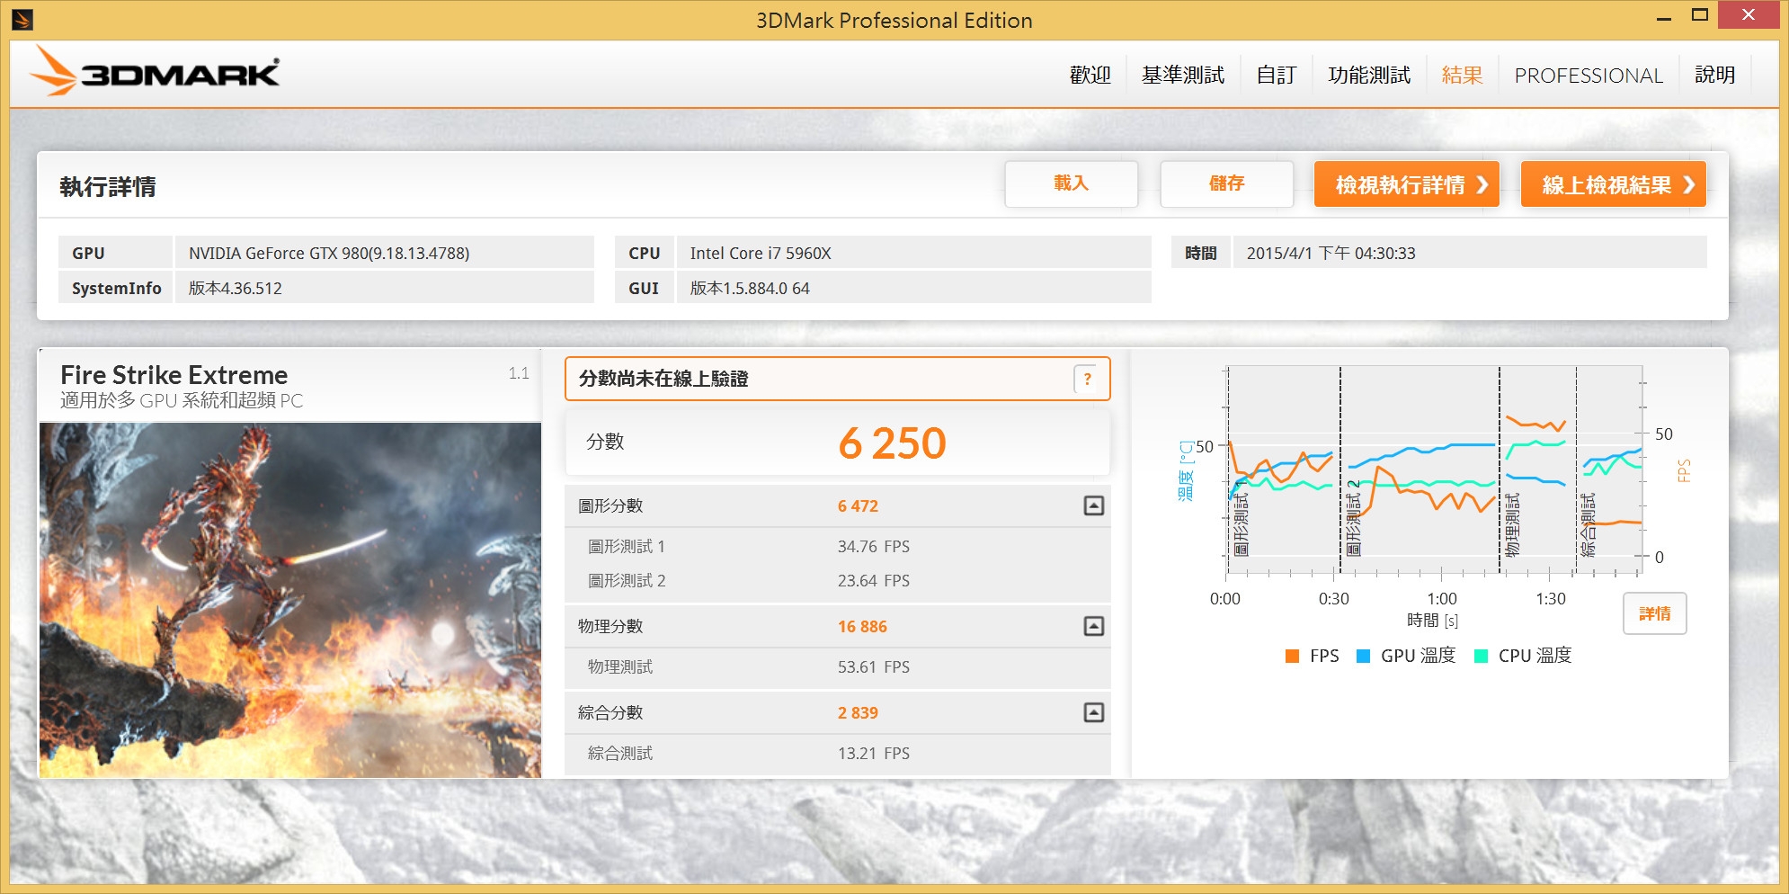
Task: Click the FPS orange legend swatch
Action: coord(1293,656)
